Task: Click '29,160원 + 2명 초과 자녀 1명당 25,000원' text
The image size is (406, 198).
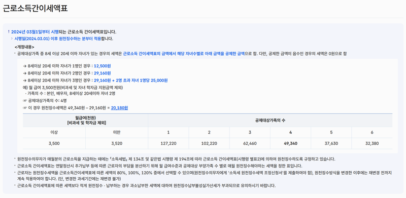Action: [x=131, y=81]
